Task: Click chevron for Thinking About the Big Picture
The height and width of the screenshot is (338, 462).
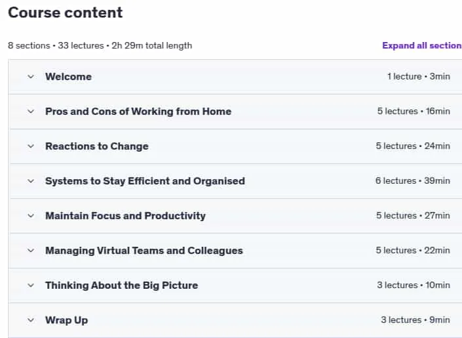Action: coord(31,285)
